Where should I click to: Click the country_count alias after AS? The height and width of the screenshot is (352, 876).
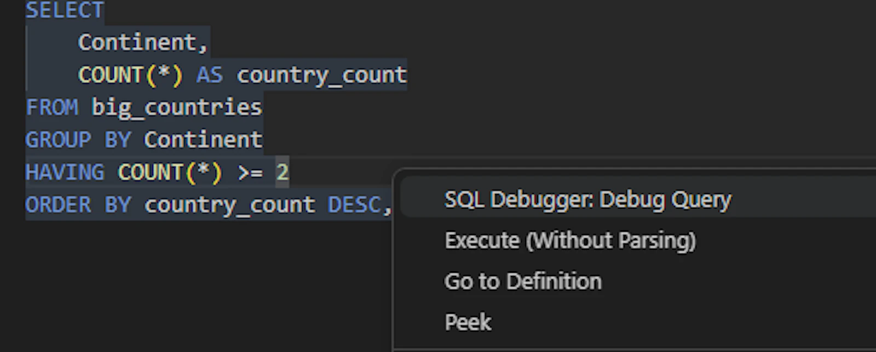point(322,75)
